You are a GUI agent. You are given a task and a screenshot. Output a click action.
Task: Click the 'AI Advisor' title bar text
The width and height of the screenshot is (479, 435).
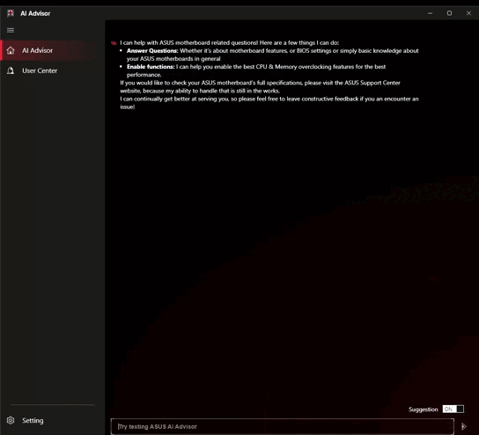(x=35, y=13)
